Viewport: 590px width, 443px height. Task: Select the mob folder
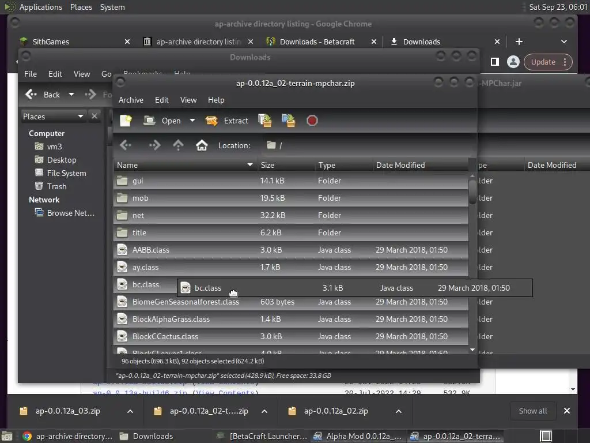291,198
